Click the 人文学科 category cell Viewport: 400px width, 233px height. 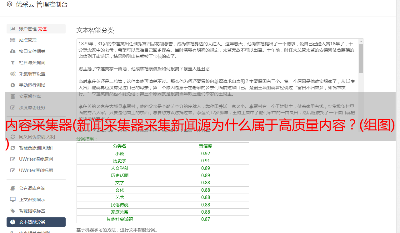(120, 168)
